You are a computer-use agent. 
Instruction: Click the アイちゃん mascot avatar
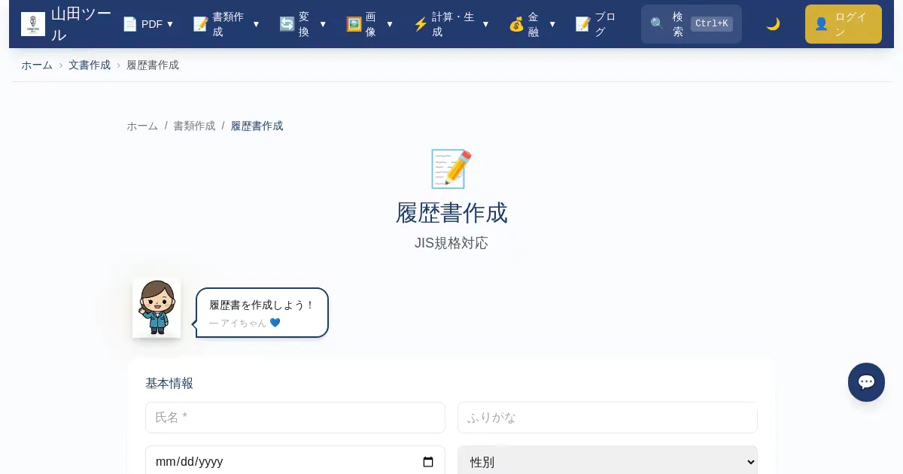pyautogui.click(x=157, y=308)
